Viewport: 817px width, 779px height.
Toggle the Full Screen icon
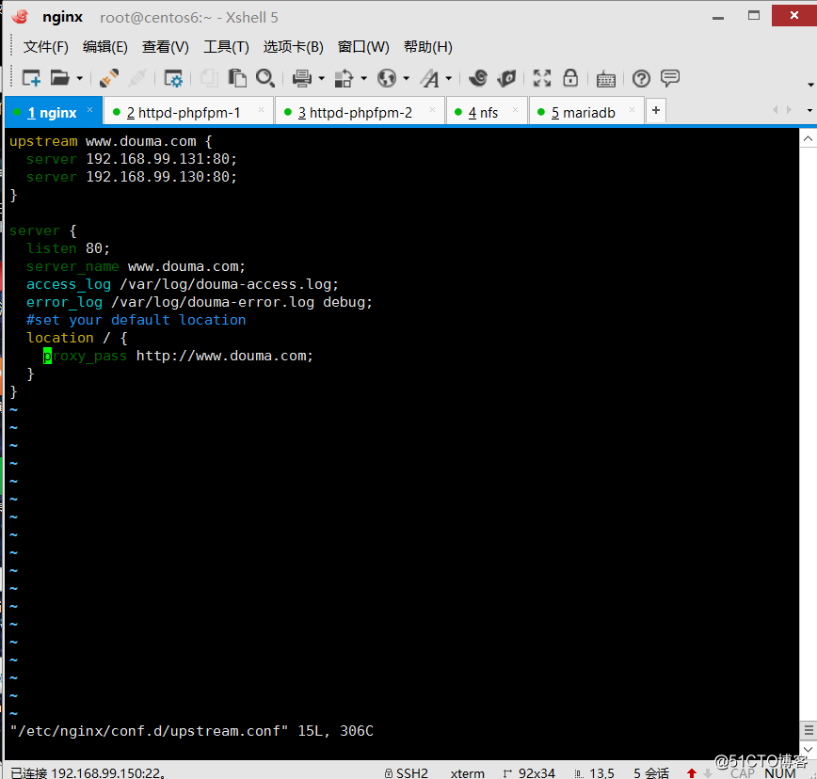coord(542,79)
